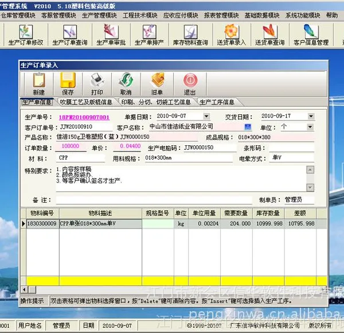Click the 物料描述 column header
The image size is (344, 333).
point(100,213)
